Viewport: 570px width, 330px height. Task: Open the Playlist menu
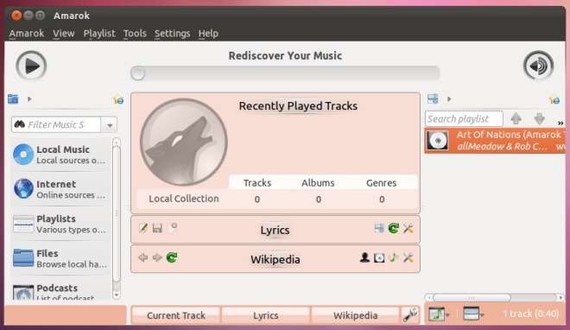click(99, 34)
